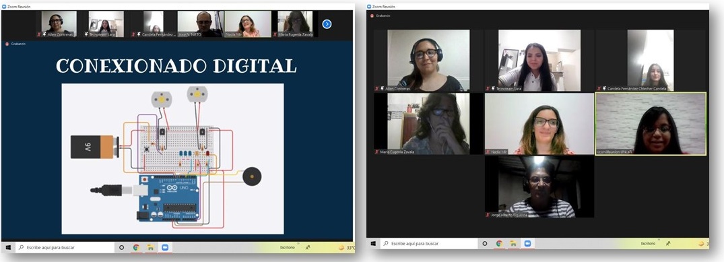Click the 'CONEXIONADO DIGITAL' slide title
The width and height of the screenshot is (724, 262).
tap(176, 65)
